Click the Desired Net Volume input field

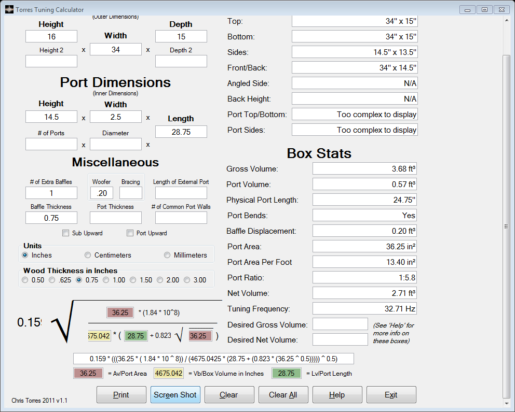pos(340,339)
